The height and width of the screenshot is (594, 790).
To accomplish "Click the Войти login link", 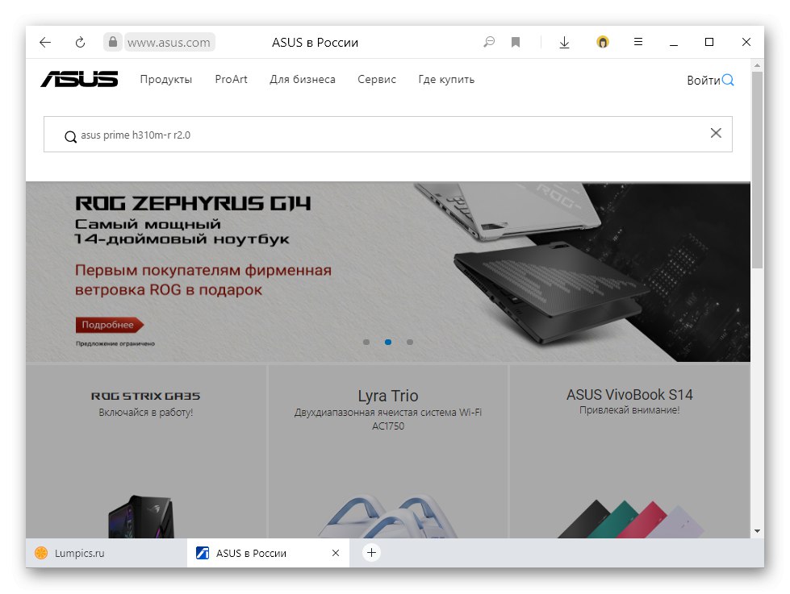I will click(x=704, y=80).
